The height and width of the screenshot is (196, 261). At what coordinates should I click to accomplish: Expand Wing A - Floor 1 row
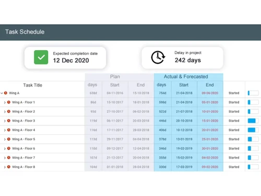click(5, 102)
